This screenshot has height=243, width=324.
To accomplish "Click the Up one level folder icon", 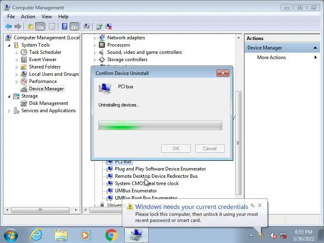I will click(30, 26).
